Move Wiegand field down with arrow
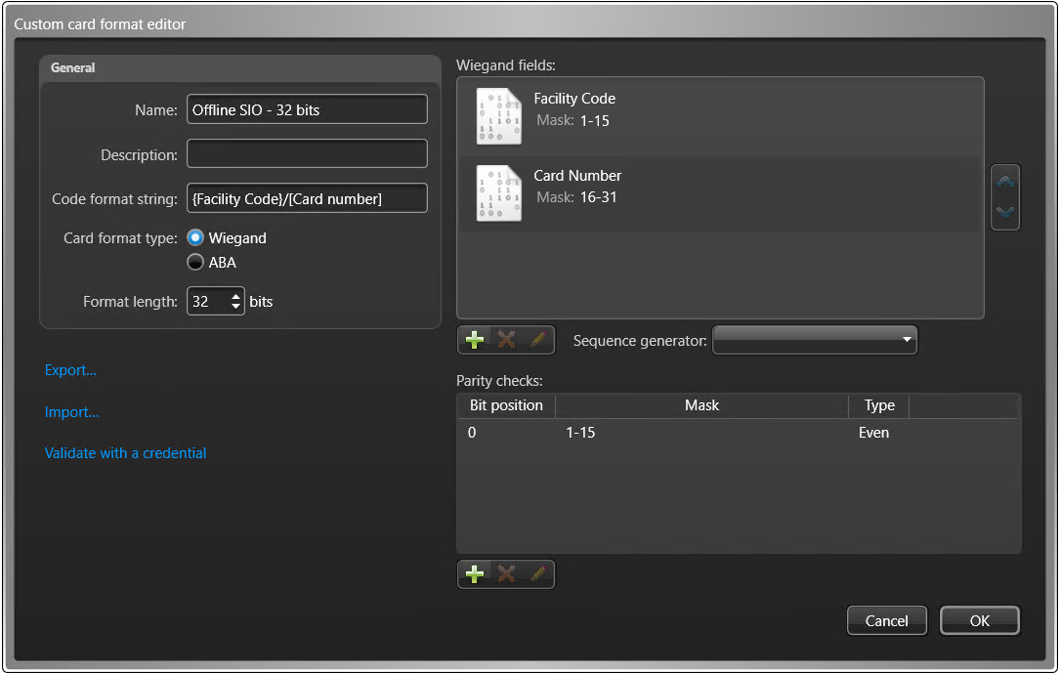 coord(1005,212)
